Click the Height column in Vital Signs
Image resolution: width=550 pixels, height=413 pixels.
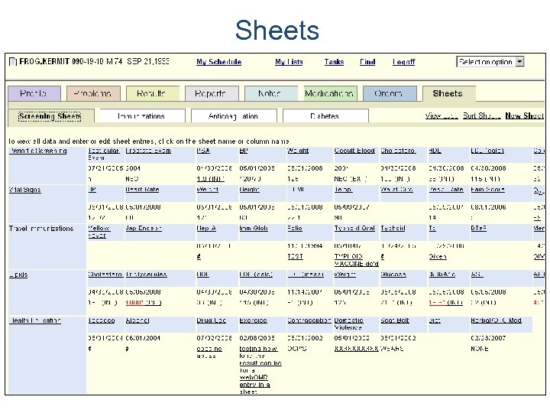coord(249,190)
